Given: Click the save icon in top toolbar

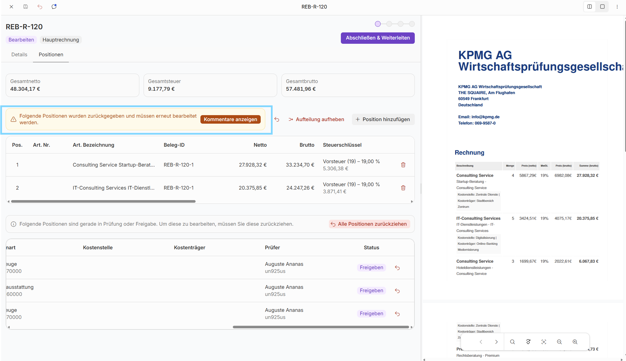Looking at the screenshot, I should click(x=26, y=7).
